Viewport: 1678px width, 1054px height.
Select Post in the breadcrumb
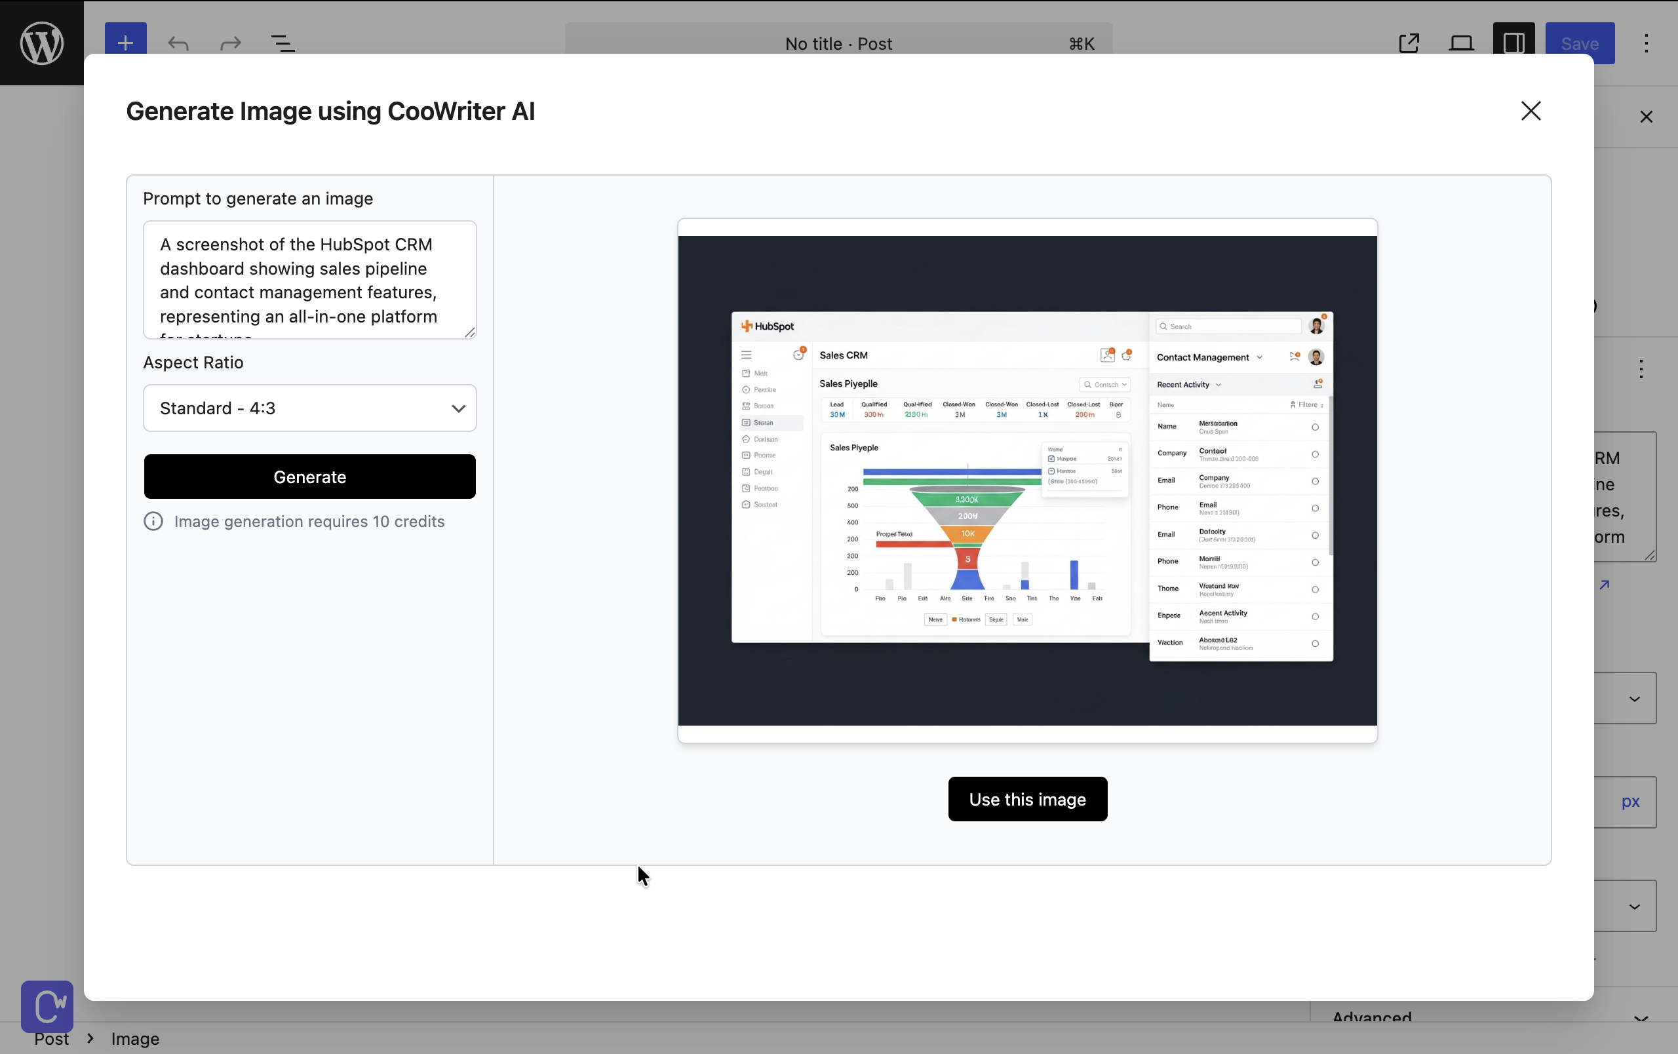[x=52, y=1039]
